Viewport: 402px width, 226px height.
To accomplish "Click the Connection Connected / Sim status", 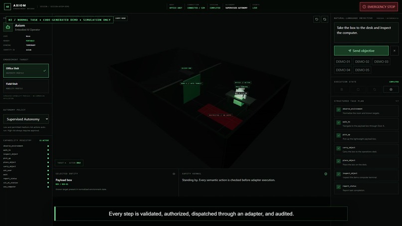I will coord(196,6).
